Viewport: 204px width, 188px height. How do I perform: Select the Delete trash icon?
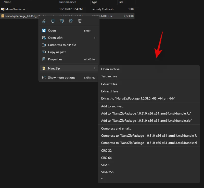point(80,21)
